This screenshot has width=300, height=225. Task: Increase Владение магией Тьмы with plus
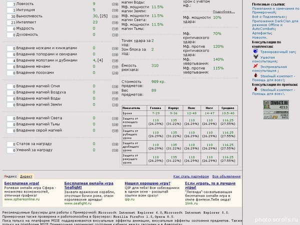point(116,124)
